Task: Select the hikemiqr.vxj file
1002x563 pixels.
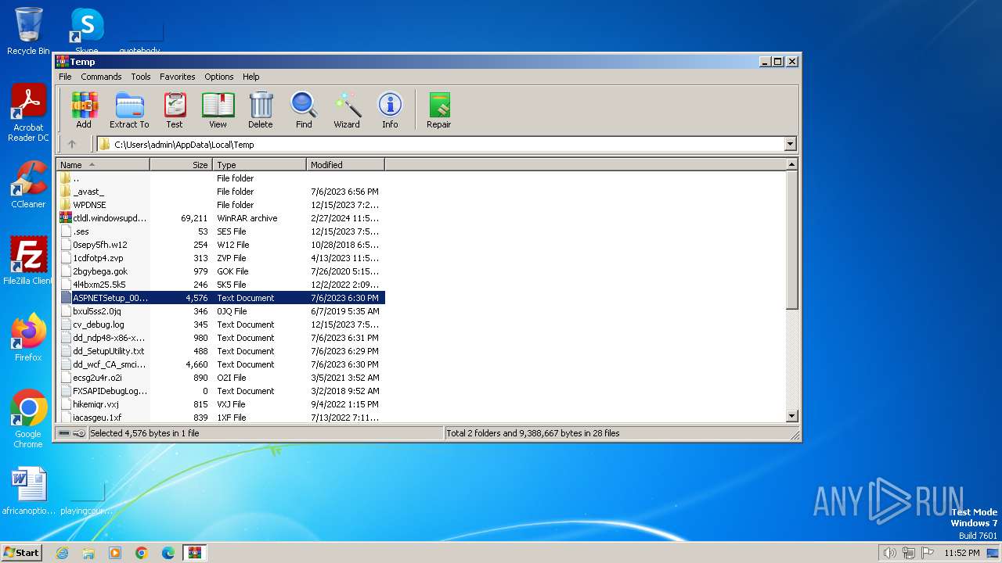Action: [x=221, y=404]
